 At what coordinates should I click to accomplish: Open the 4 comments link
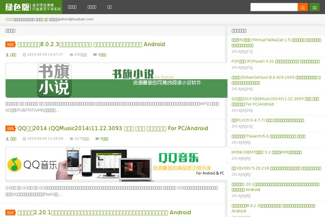tap(102, 55)
